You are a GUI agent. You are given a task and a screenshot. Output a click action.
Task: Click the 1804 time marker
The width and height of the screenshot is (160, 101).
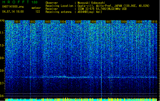tap(63, 22)
